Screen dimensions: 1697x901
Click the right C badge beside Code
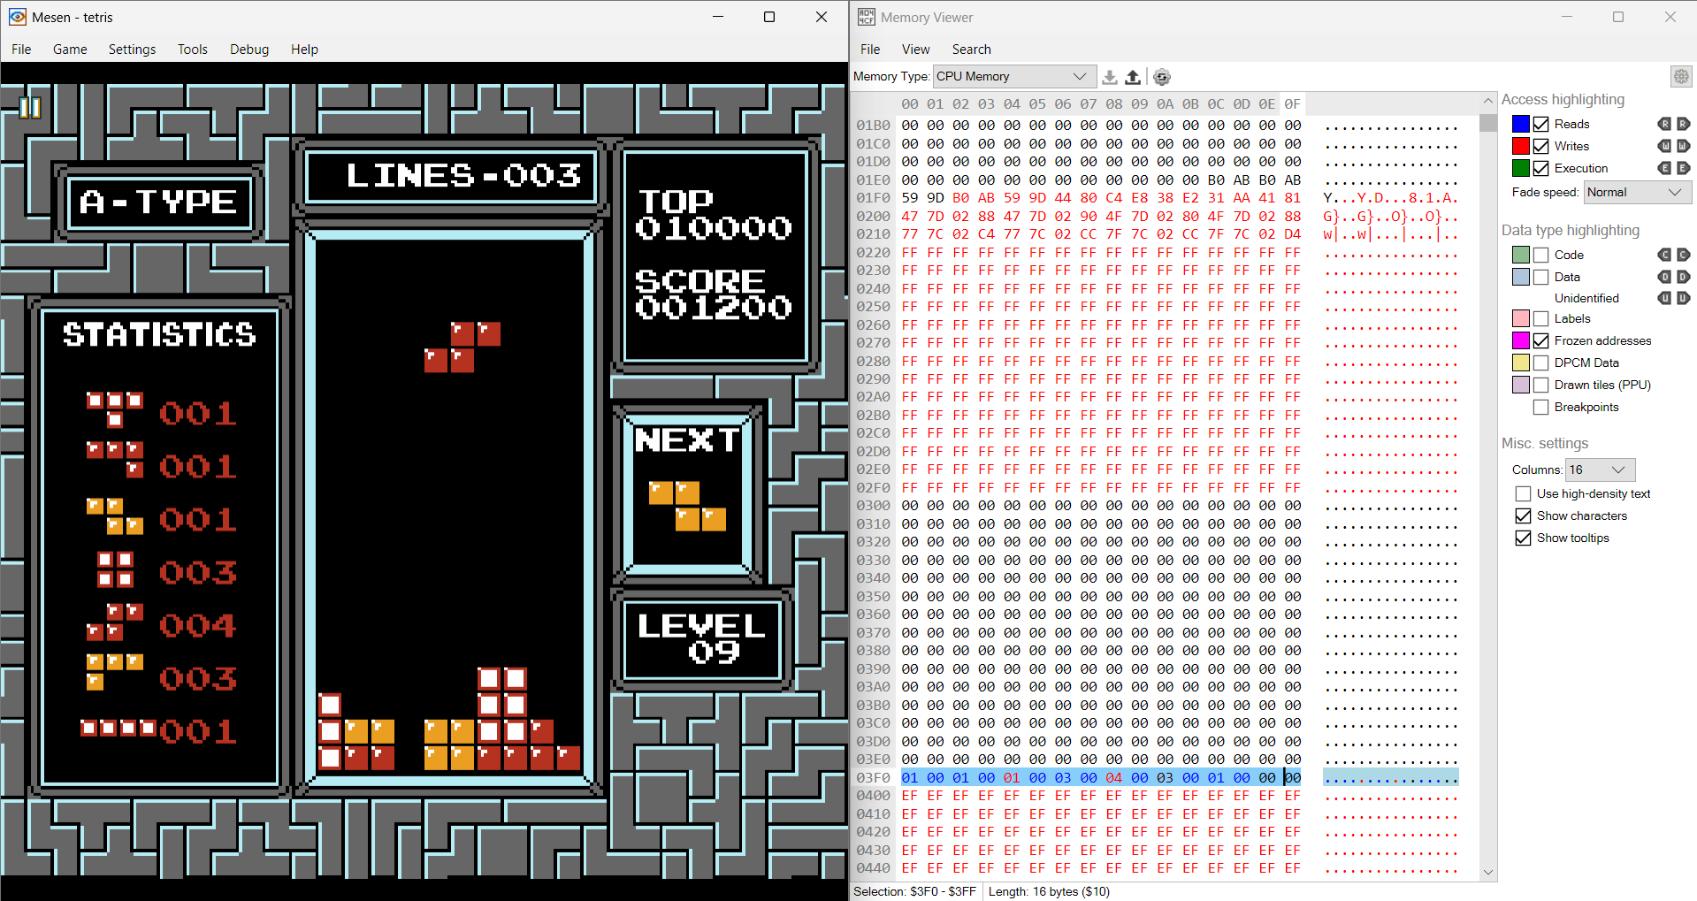coord(1683,255)
